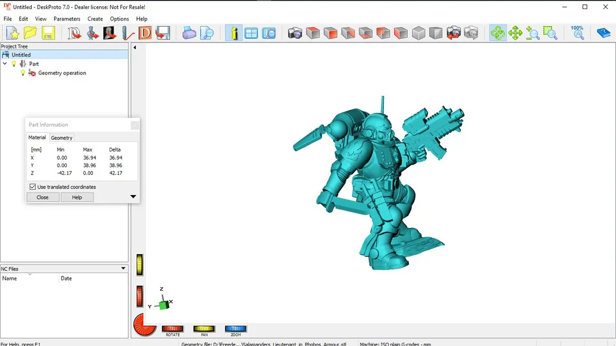Uncheck Use translated coordinates
Screen dimensions: 616x346
pos(33,187)
